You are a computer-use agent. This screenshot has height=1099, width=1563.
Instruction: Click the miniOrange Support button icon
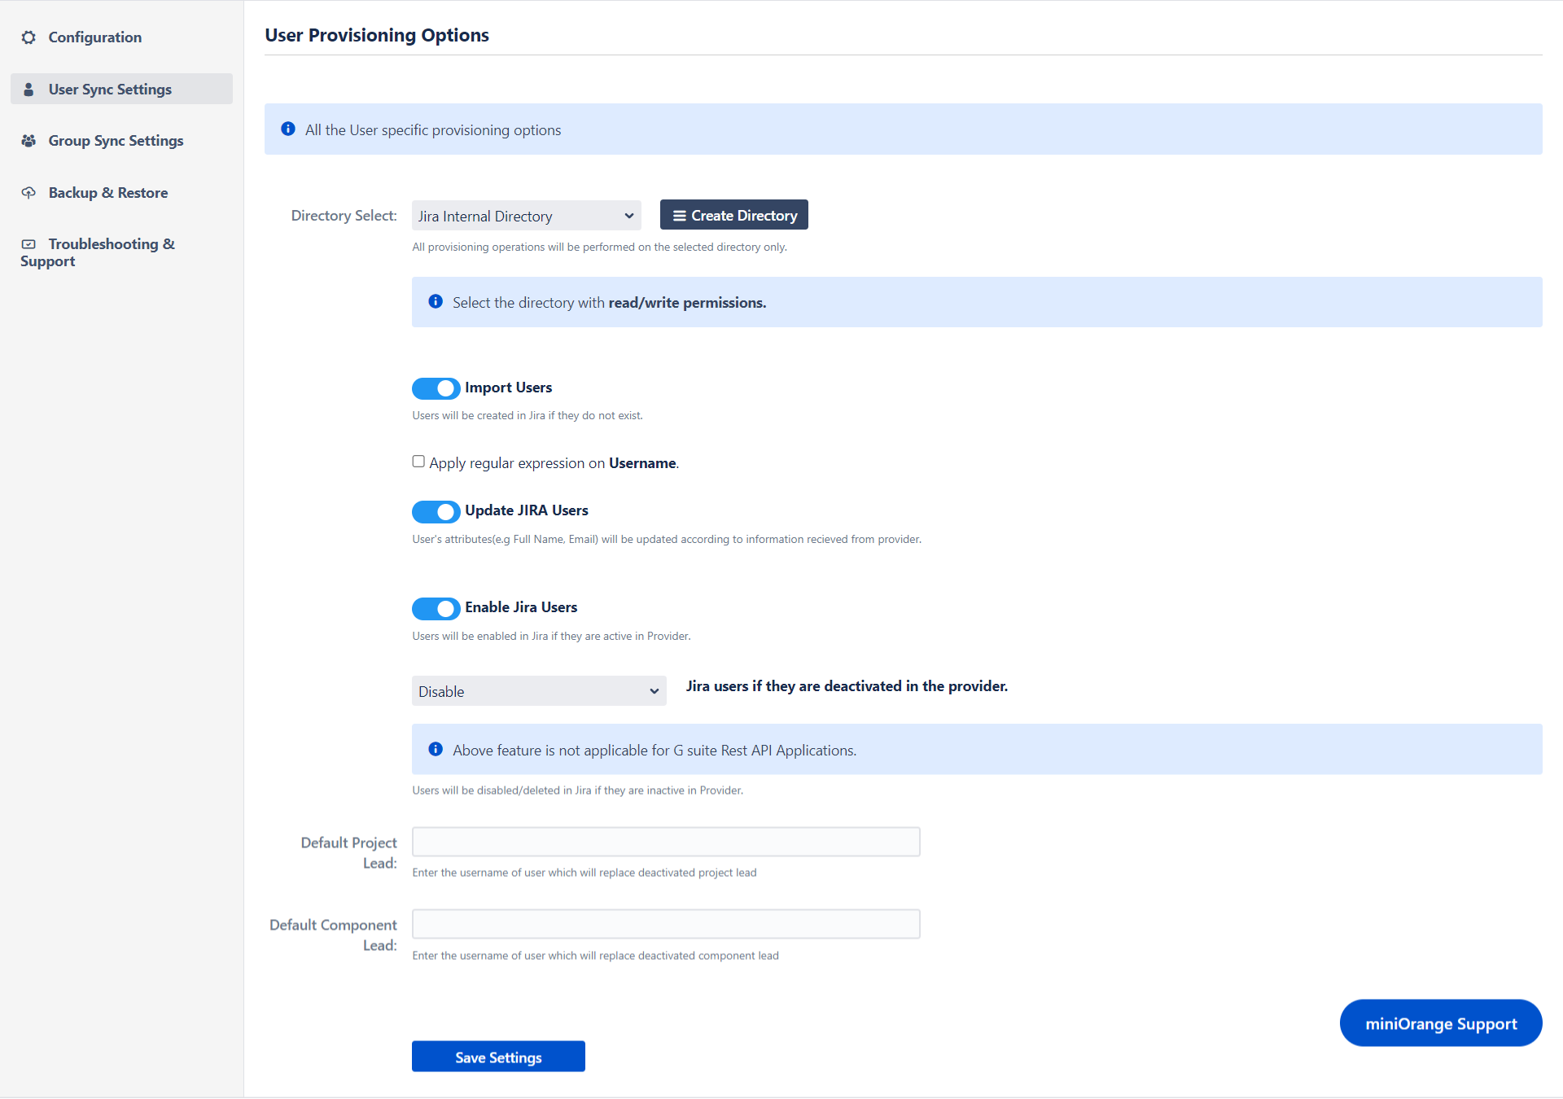tap(1439, 1022)
